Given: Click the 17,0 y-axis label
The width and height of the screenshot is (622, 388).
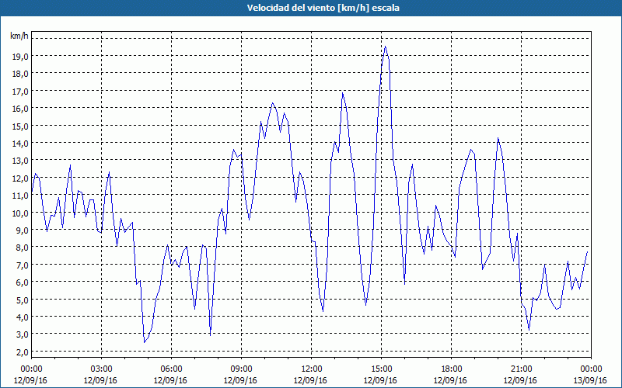Looking at the screenshot, I should [20, 91].
